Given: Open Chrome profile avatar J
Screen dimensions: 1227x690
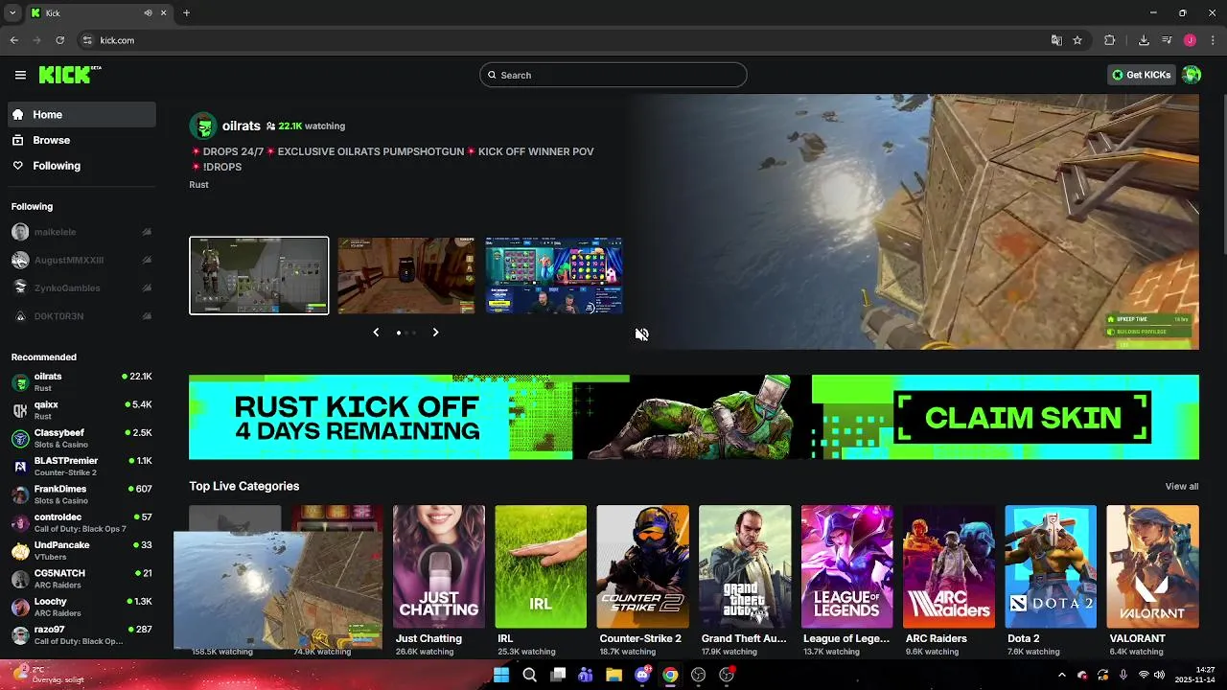Looking at the screenshot, I should click(1190, 40).
